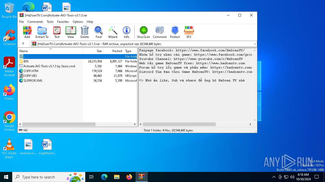Show archive Info
The width and height of the screenshot is (325, 182).
[126, 32]
